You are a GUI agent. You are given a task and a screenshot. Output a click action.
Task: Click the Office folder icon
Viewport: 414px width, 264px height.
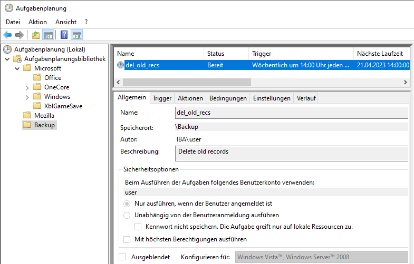coord(37,78)
